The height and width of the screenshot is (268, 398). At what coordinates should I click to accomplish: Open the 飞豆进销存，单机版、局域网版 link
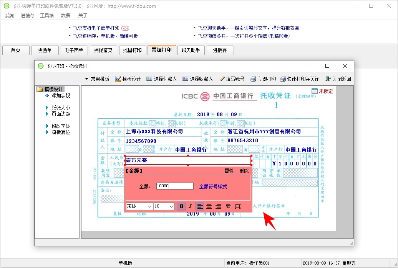pyautogui.click(x=105, y=36)
